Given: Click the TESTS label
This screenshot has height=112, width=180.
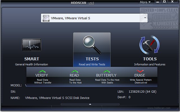Looking at the screenshot, I should tap(92, 59).
